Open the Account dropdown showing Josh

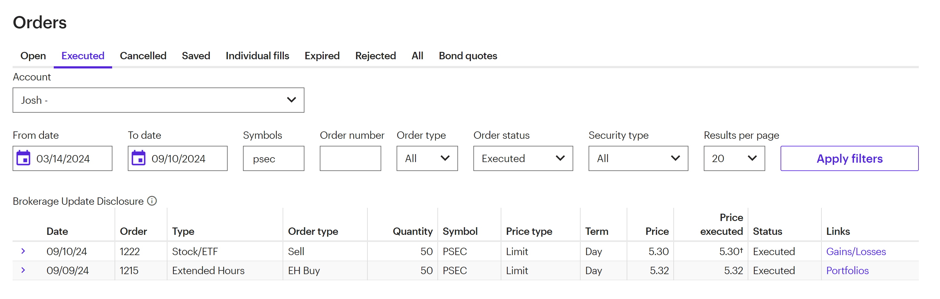(x=158, y=100)
